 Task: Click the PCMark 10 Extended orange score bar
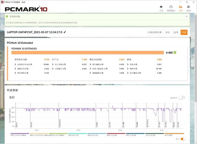87,53
